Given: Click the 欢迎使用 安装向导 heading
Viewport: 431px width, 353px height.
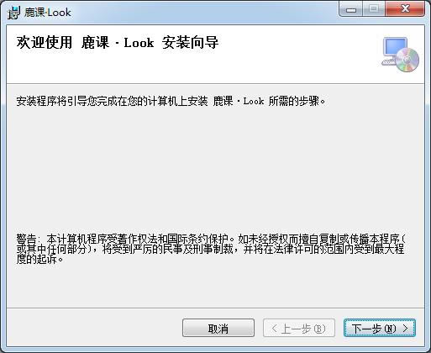Looking at the screenshot, I should tap(118, 43).
